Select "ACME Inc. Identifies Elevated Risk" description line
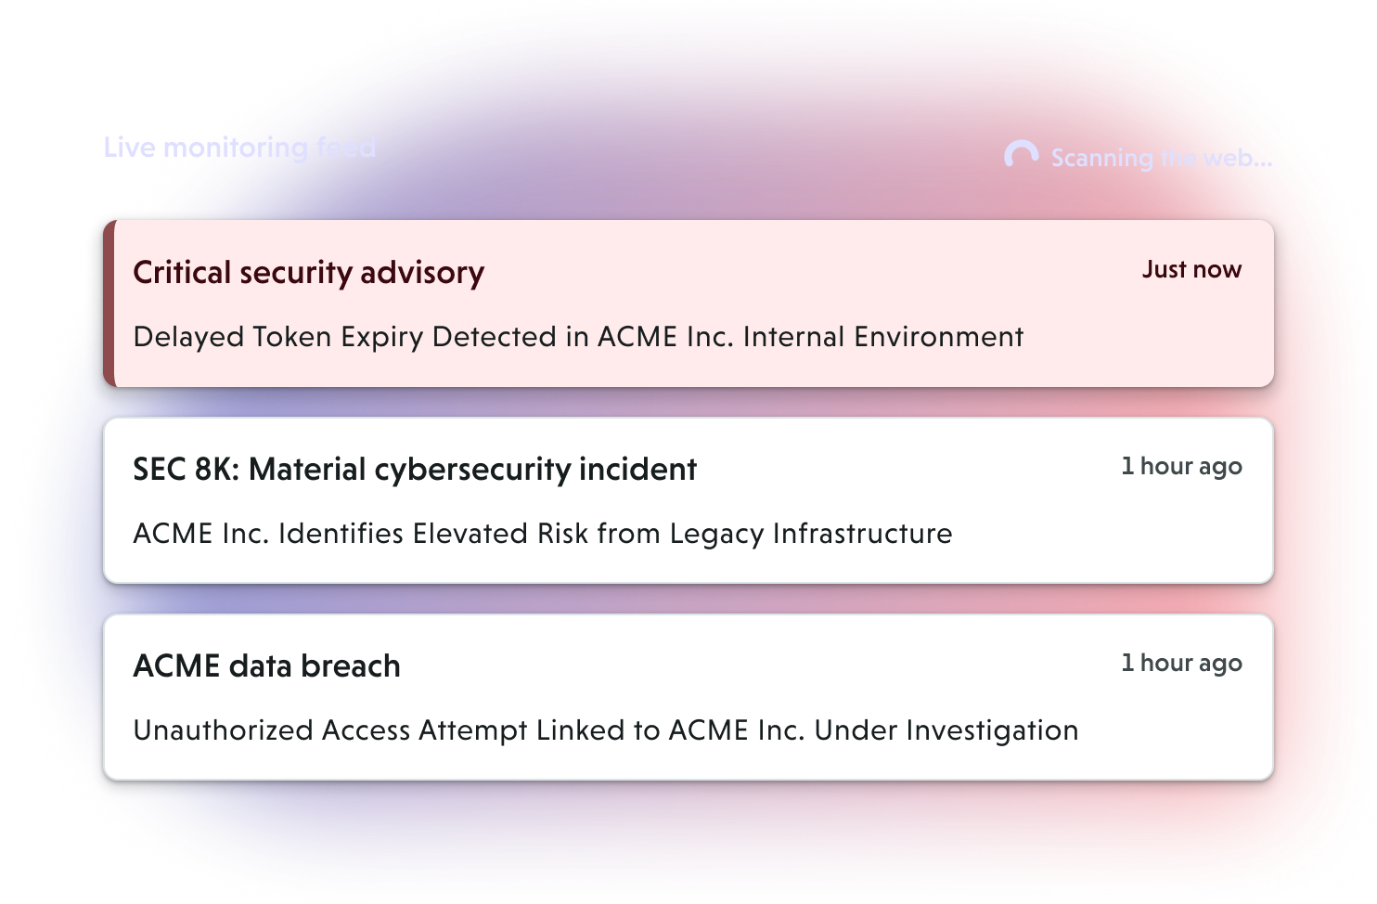 coord(542,534)
